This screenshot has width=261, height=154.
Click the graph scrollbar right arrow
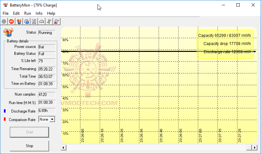point(254,147)
